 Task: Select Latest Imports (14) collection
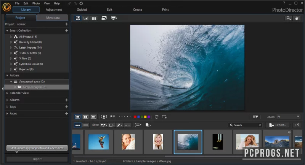pos(30,48)
